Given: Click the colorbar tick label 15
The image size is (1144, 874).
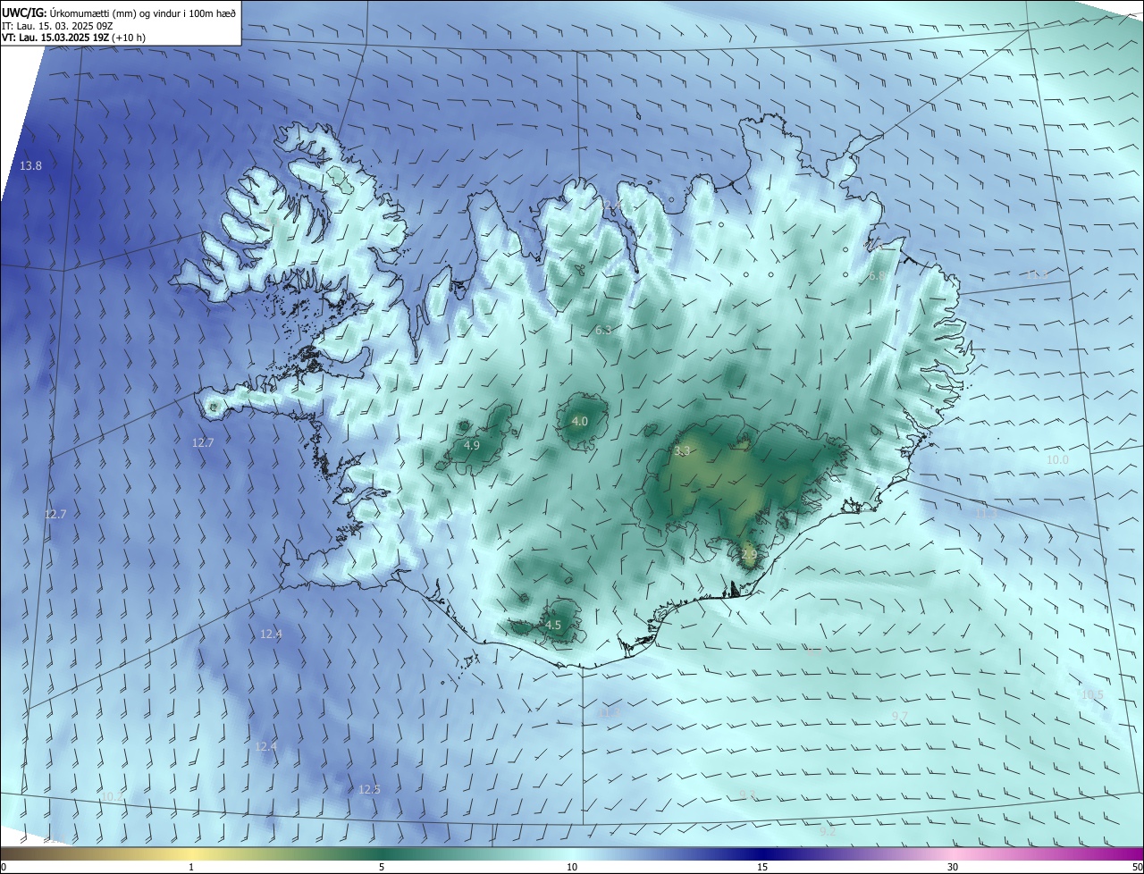Looking at the screenshot, I should (x=762, y=867).
